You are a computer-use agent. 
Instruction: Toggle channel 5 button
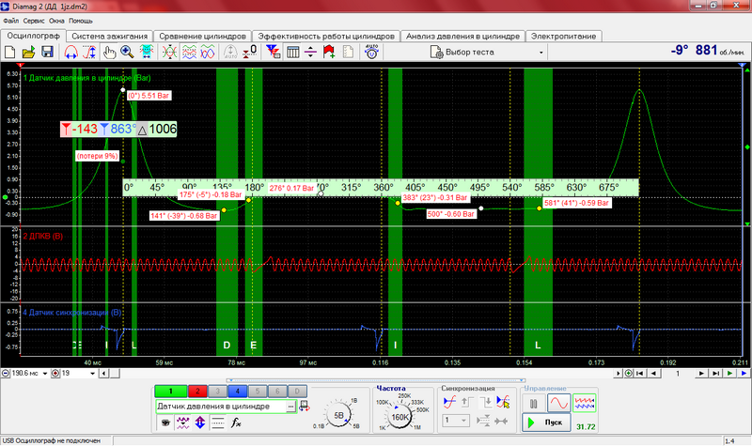point(258,392)
